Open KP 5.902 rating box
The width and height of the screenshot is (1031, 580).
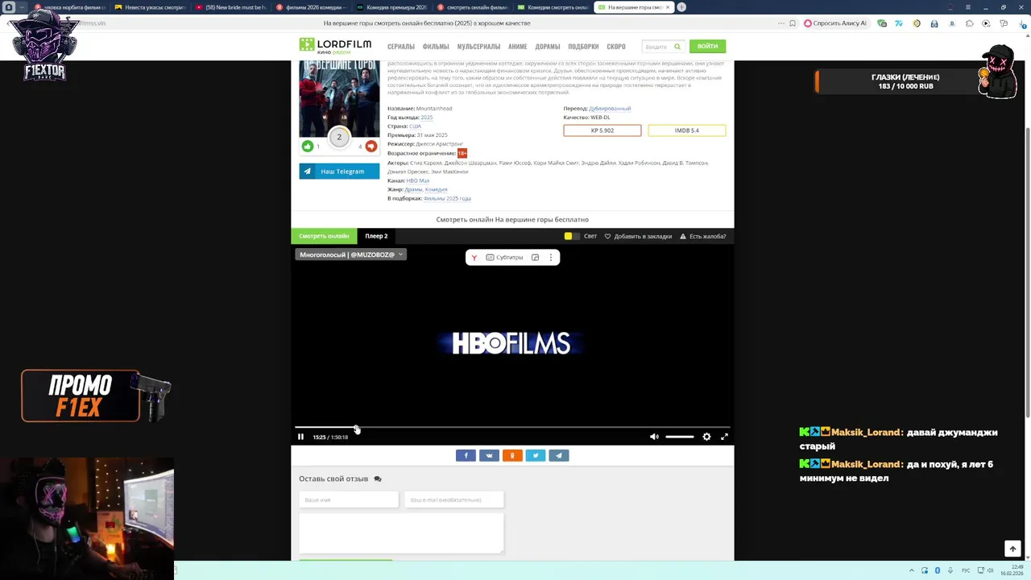click(x=602, y=130)
